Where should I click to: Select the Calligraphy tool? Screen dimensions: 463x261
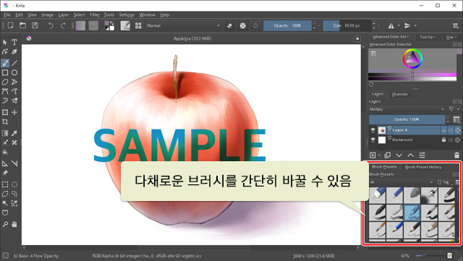pyautogui.click(x=14, y=52)
